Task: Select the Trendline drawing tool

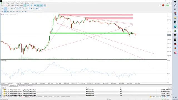Action: click(14, 9)
